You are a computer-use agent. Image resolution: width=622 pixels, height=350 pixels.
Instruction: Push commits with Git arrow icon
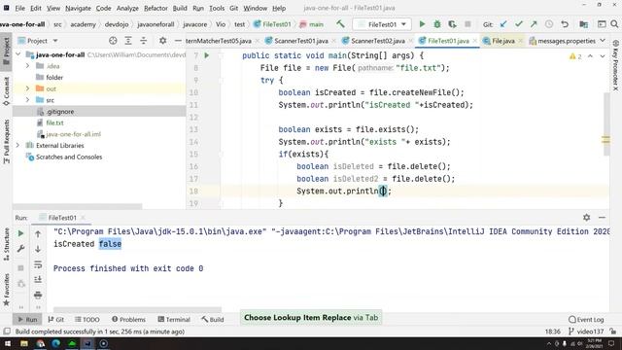click(x=534, y=24)
